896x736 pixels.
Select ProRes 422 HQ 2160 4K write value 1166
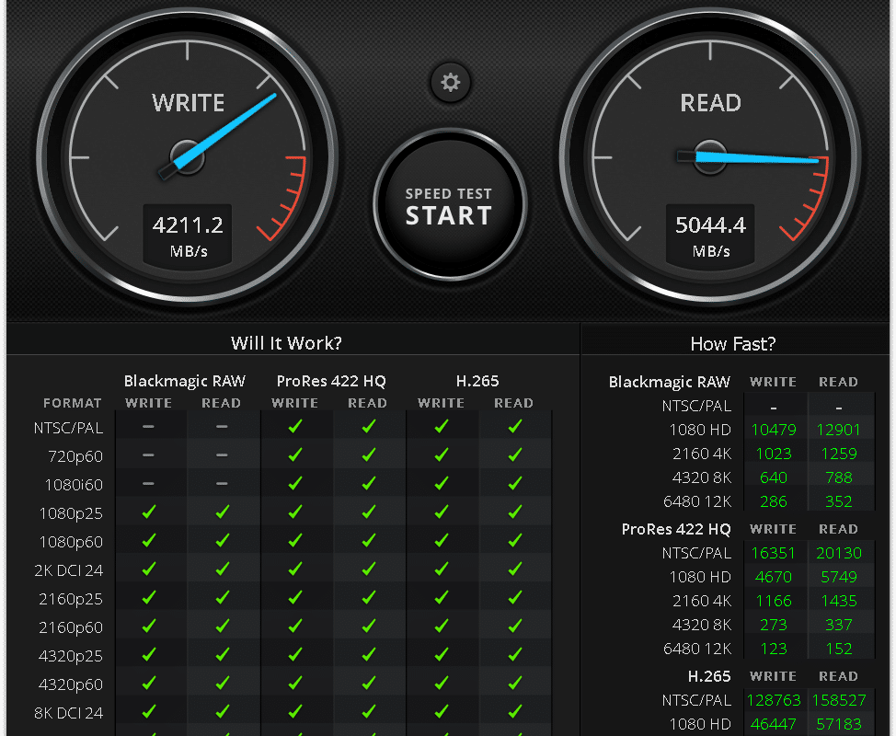774,601
